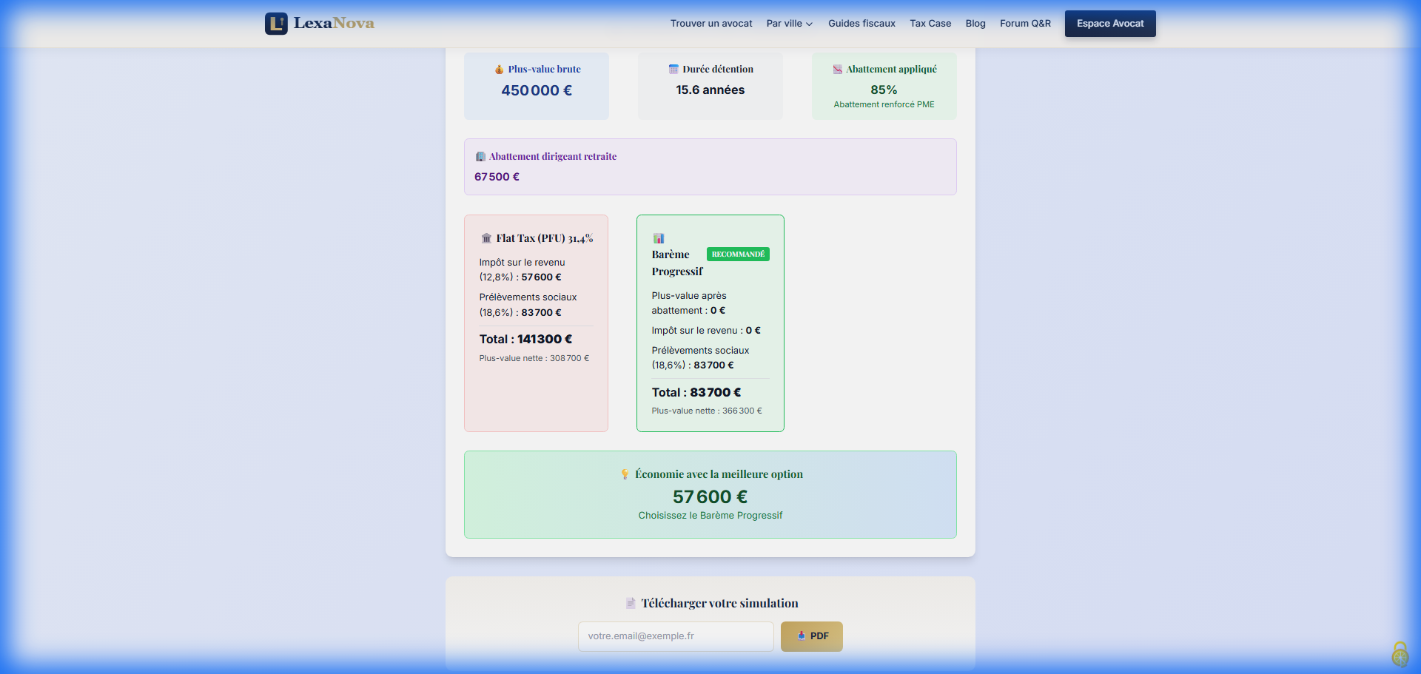The height and width of the screenshot is (674, 1421).
Task: Click the bank icon beside Flat Tax (PFU)
Action: coord(486,238)
